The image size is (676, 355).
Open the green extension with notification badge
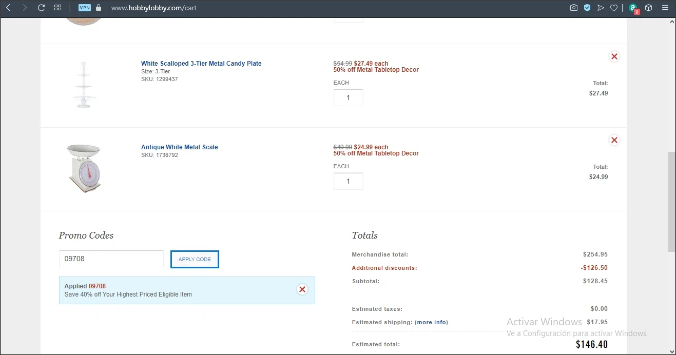tap(634, 8)
